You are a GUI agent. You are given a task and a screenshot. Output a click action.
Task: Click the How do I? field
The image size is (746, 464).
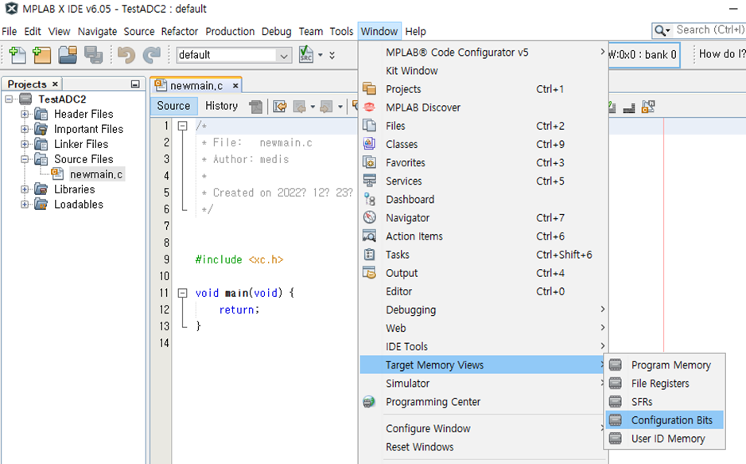(x=721, y=54)
